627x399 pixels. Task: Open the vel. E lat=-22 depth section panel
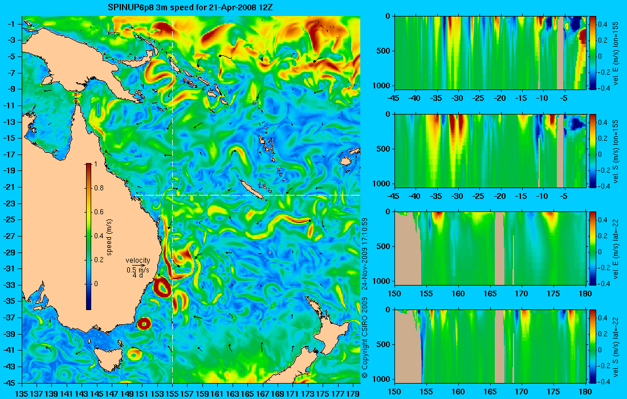pyautogui.click(x=490, y=249)
